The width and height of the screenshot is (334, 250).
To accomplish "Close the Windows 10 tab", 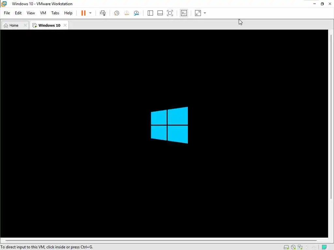I will (x=65, y=25).
